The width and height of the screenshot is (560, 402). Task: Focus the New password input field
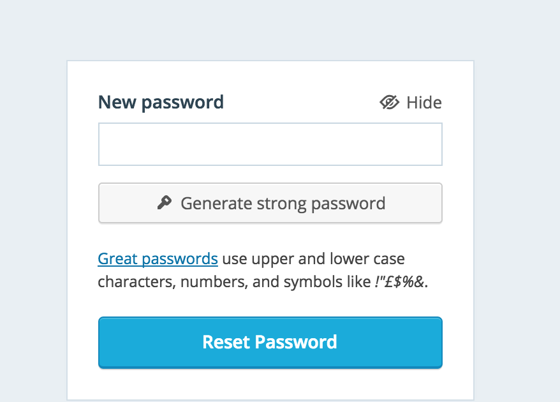(270, 144)
